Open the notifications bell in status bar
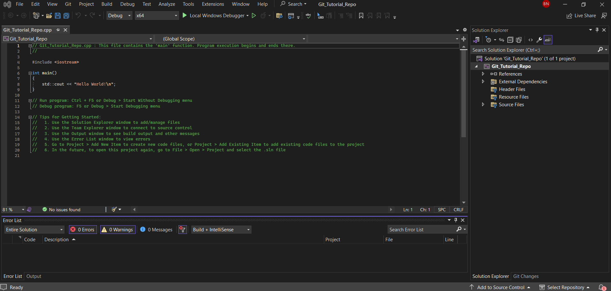 pyautogui.click(x=602, y=287)
